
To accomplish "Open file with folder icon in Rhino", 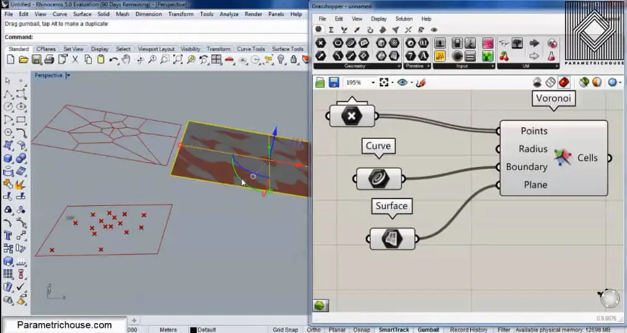I will click(23, 60).
